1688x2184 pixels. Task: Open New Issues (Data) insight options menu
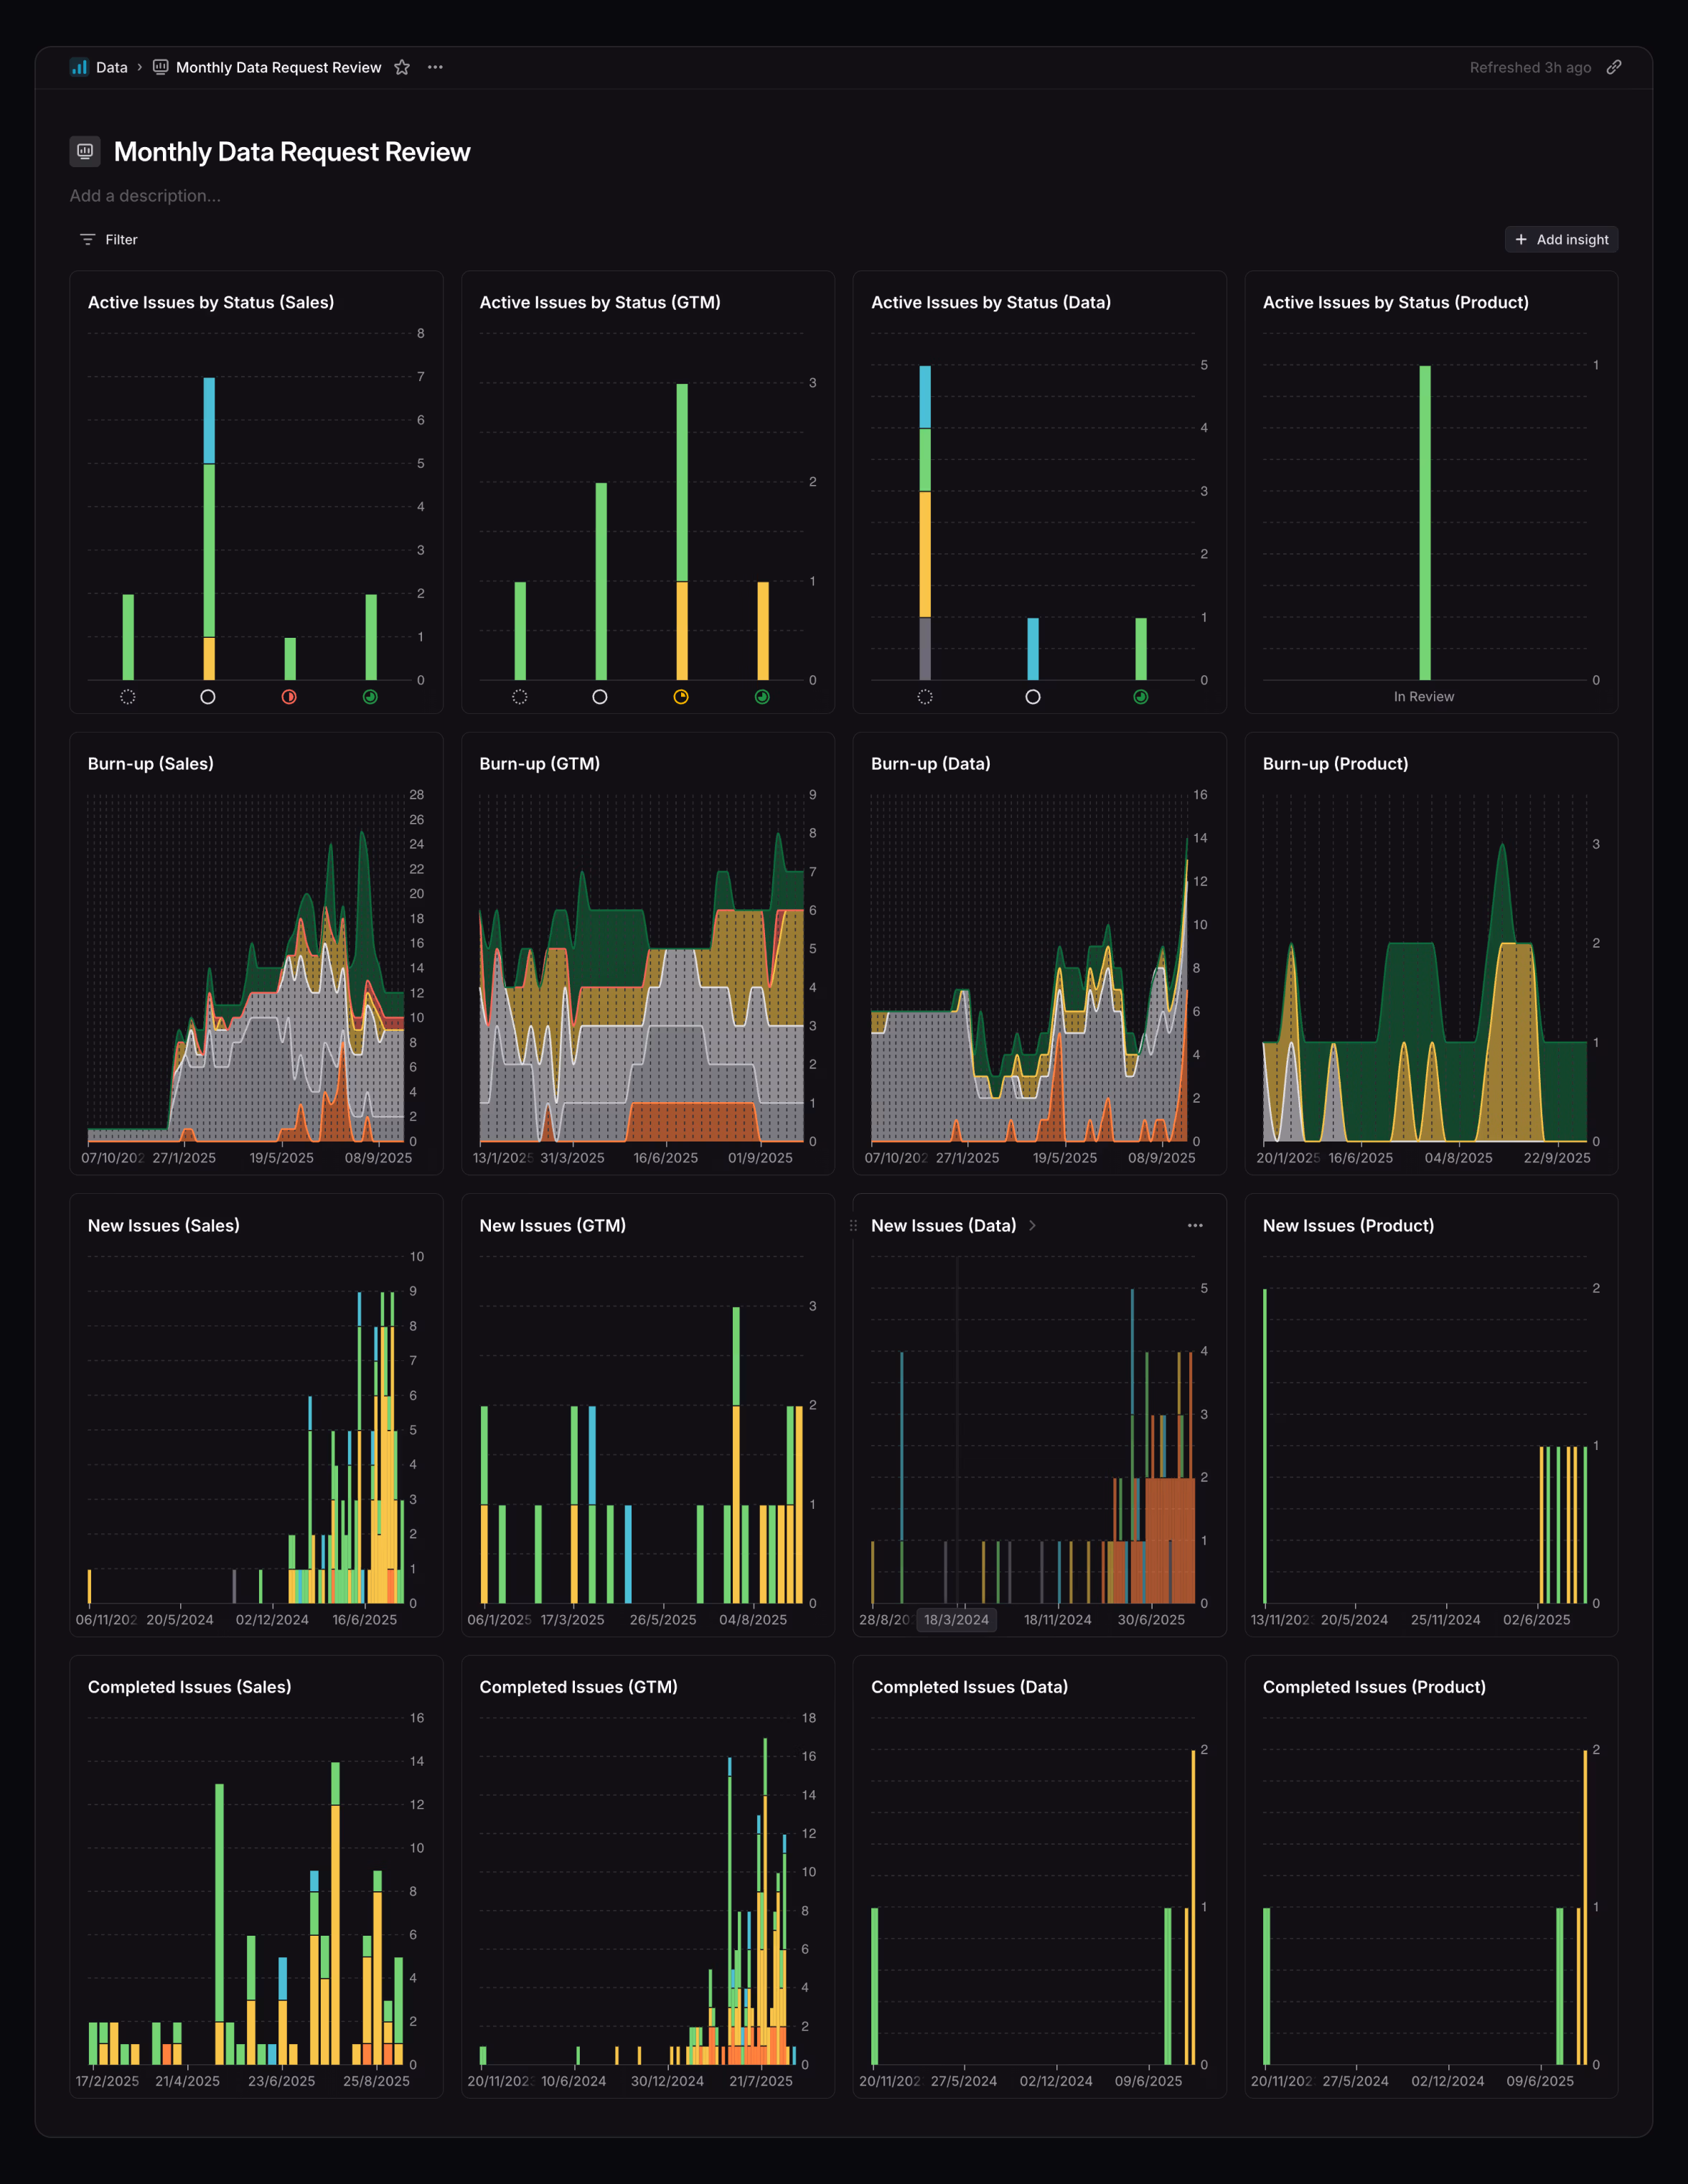pos(1194,1225)
